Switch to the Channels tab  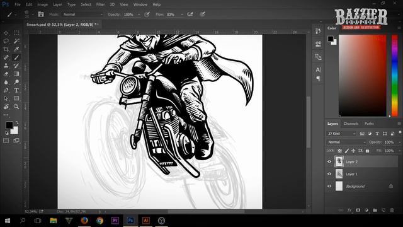(x=351, y=124)
